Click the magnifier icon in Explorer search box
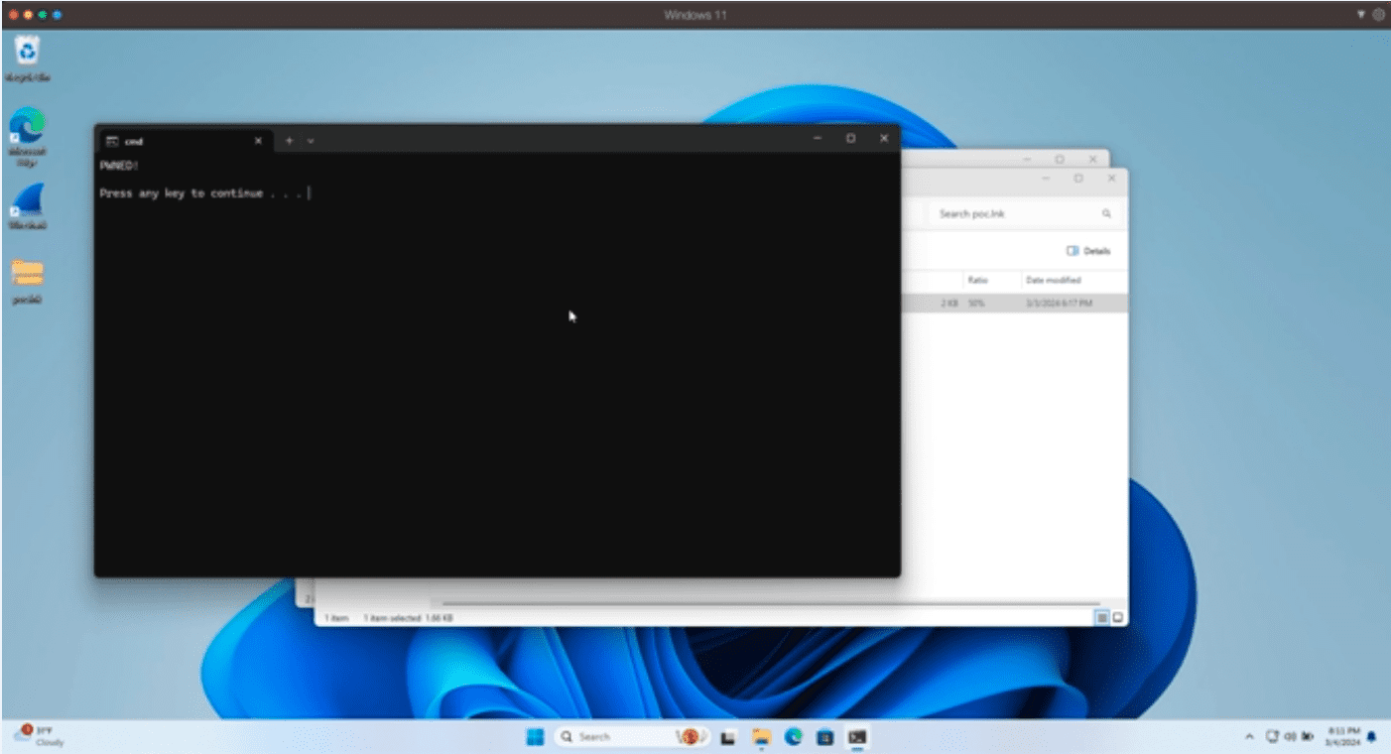 pyautogui.click(x=1106, y=213)
